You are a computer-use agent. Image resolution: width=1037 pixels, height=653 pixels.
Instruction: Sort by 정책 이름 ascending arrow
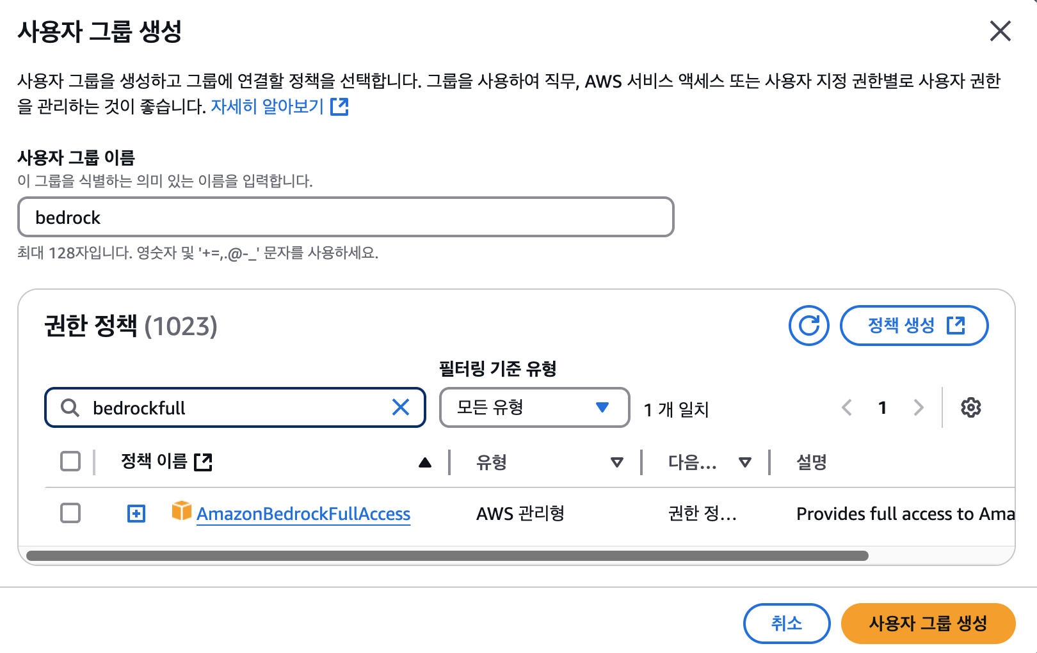(425, 462)
